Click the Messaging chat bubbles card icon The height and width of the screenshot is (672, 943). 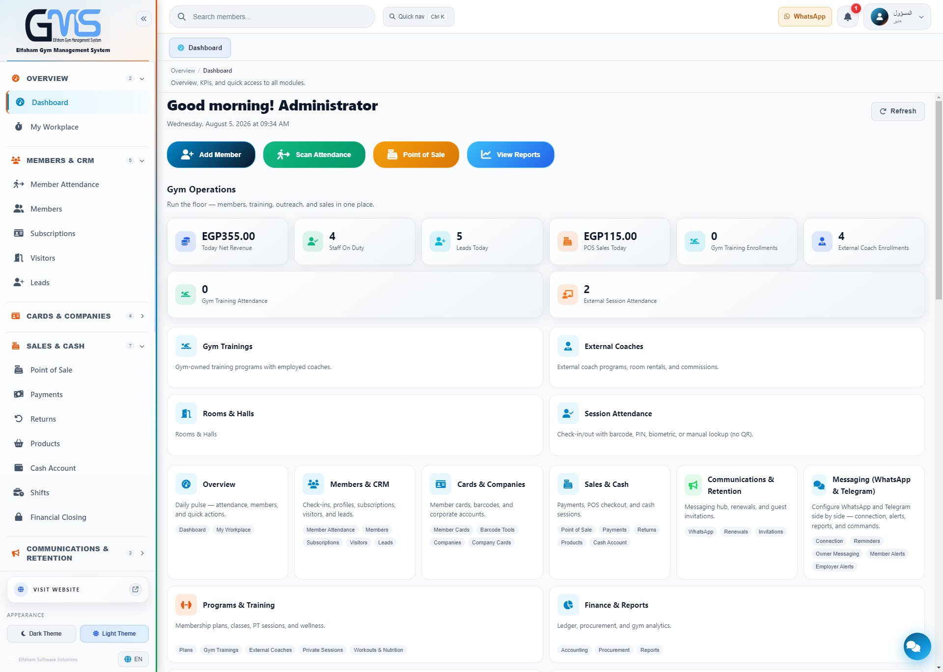pos(819,485)
